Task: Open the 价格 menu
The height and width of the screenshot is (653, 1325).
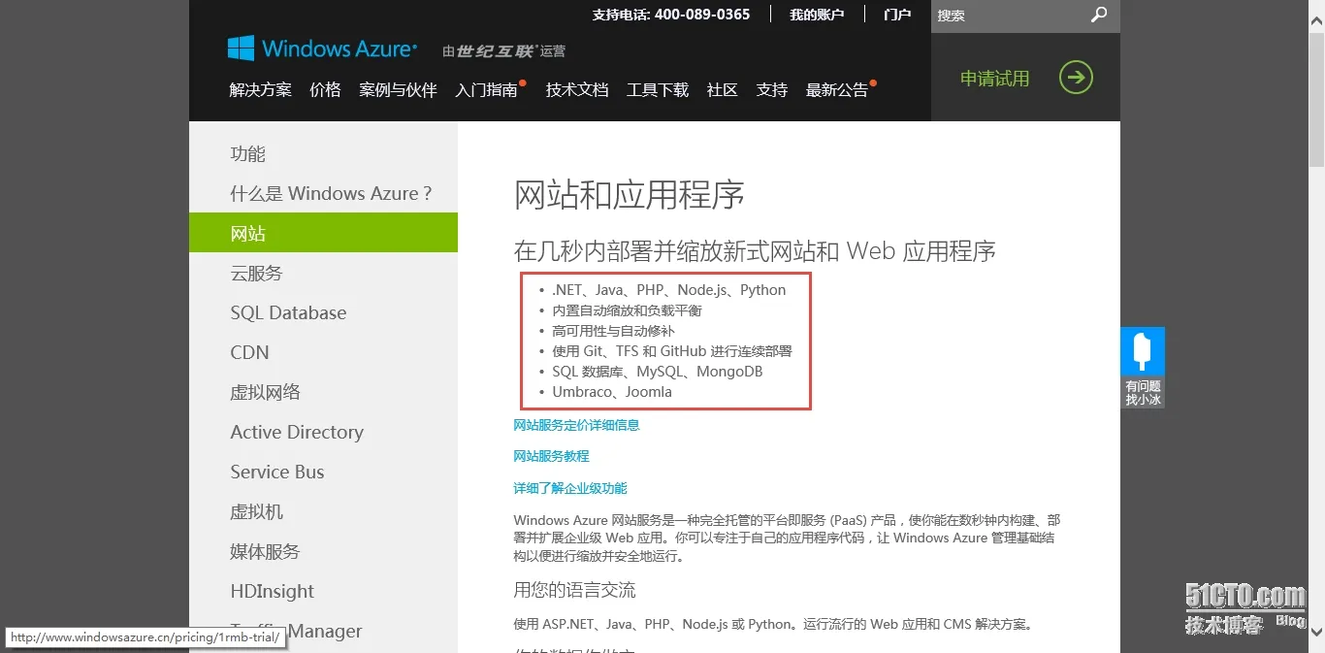Action: click(325, 89)
